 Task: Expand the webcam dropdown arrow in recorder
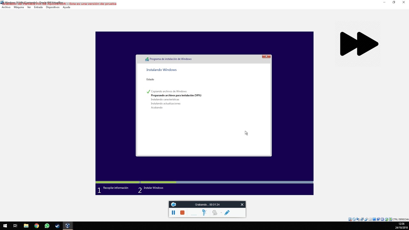[x=221, y=213]
